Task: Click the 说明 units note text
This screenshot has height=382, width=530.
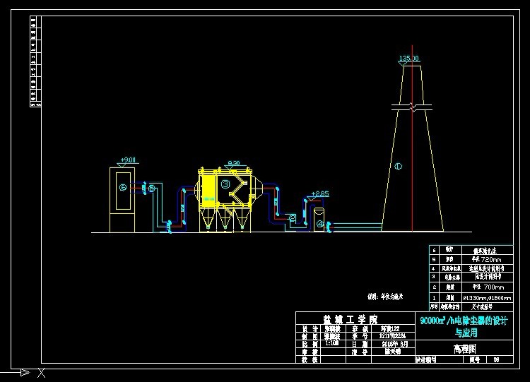Action: click(x=385, y=297)
